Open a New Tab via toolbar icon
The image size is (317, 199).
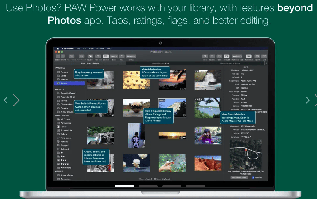(98, 56)
